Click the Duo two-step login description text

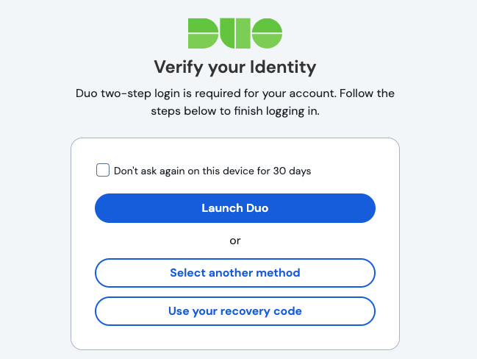pyautogui.click(x=235, y=94)
